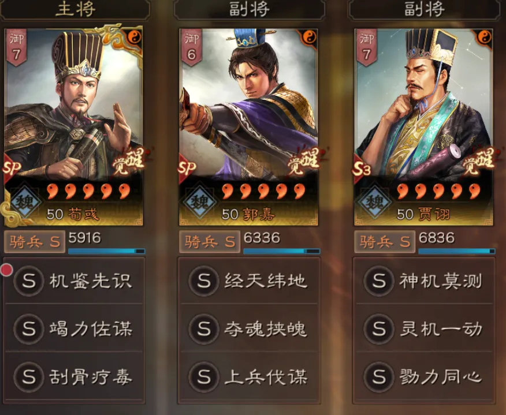Click the 骑兵 S troop type under 荀彧
The height and width of the screenshot is (415, 506).
[x=35, y=241]
